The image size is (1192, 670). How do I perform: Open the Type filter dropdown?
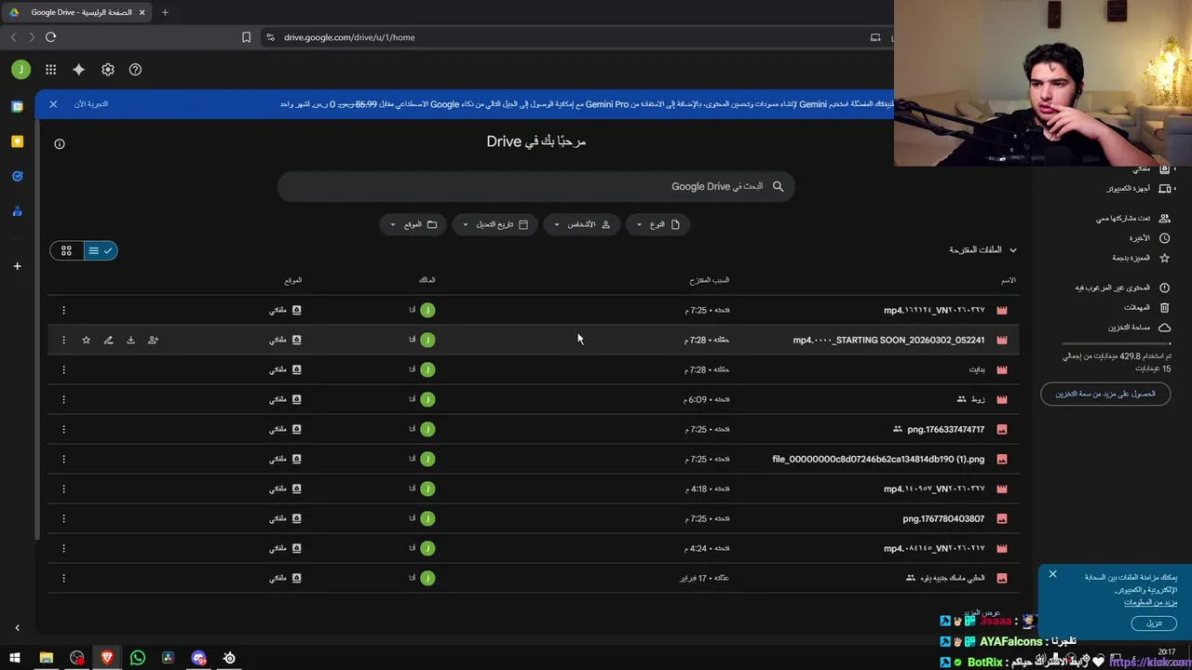point(657,224)
